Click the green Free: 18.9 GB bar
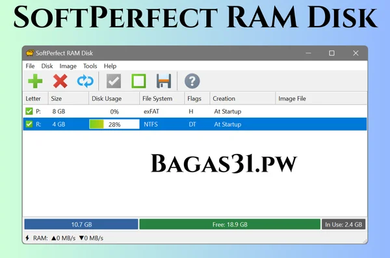390x258 pixels. pyautogui.click(x=230, y=224)
